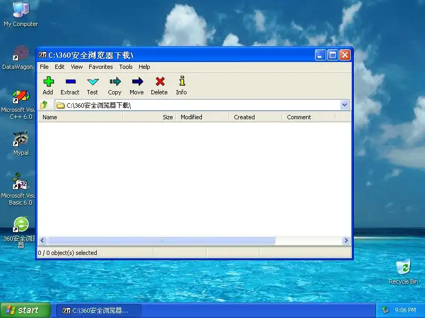This screenshot has height=318, width=425.
Task: Open the Edit menu
Action: pyautogui.click(x=59, y=67)
